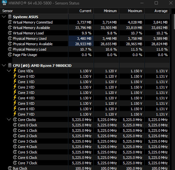Click the clock icon beside Core 2 Clock
Viewport: 175px width, 170px height.
(15, 136)
